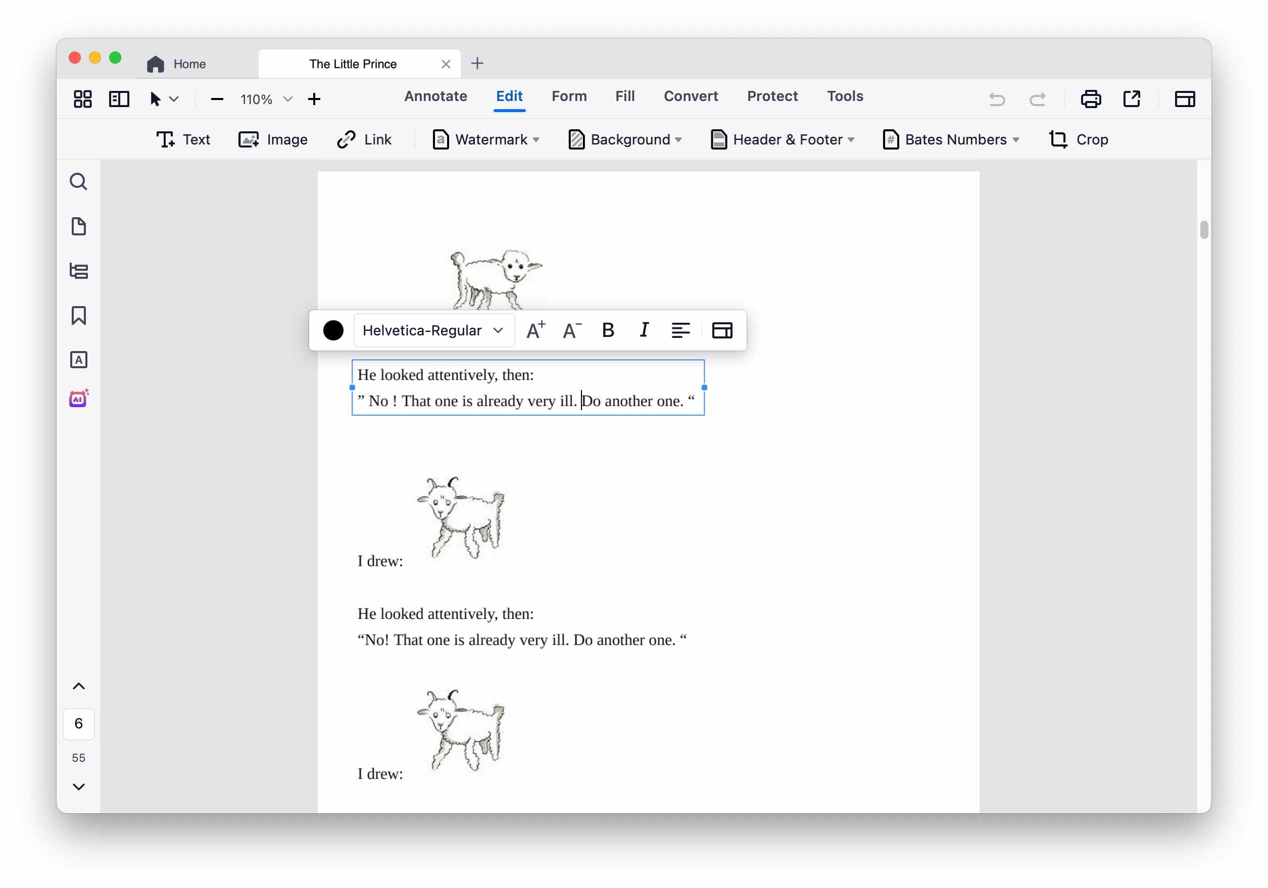The width and height of the screenshot is (1268, 888).
Task: Show the bookmarks panel
Action: 78,315
